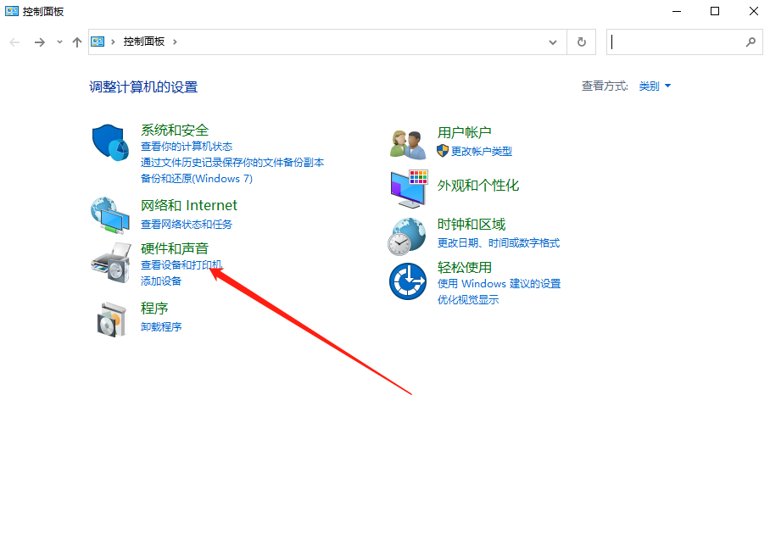Screen dimensions: 770x534
Task: Click the Control Panel icon in the title bar
Action: (x=10, y=11)
